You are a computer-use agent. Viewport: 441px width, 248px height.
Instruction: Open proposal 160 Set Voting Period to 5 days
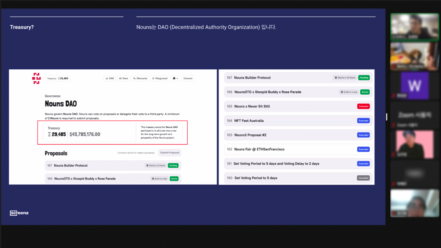298,178
